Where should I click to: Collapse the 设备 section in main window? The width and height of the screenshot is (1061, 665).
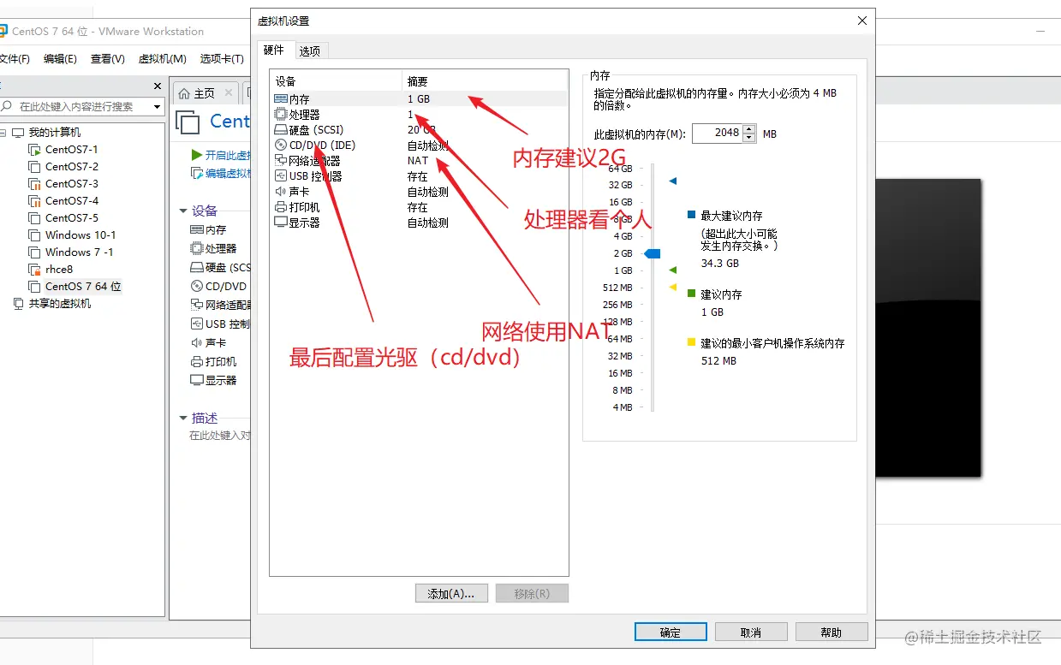pos(182,211)
